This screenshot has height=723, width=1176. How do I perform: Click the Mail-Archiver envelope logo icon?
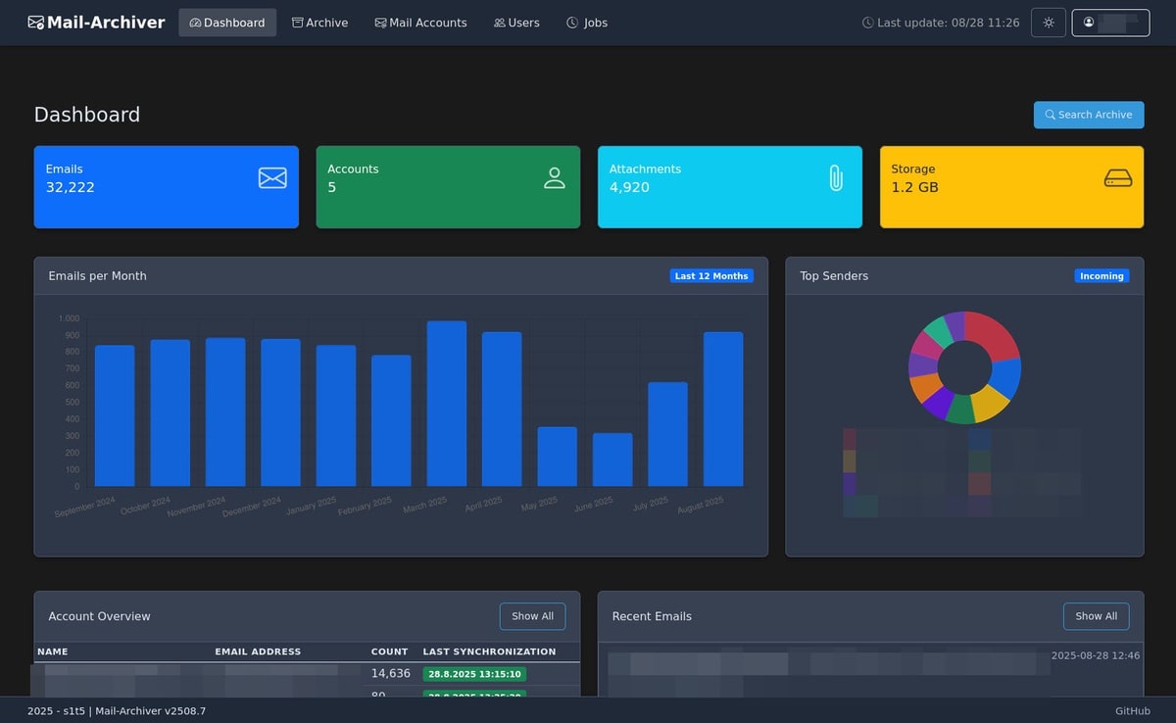pyautogui.click(x=36, y=23)
